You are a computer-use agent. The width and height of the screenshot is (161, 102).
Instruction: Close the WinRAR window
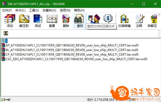point(155,4)
